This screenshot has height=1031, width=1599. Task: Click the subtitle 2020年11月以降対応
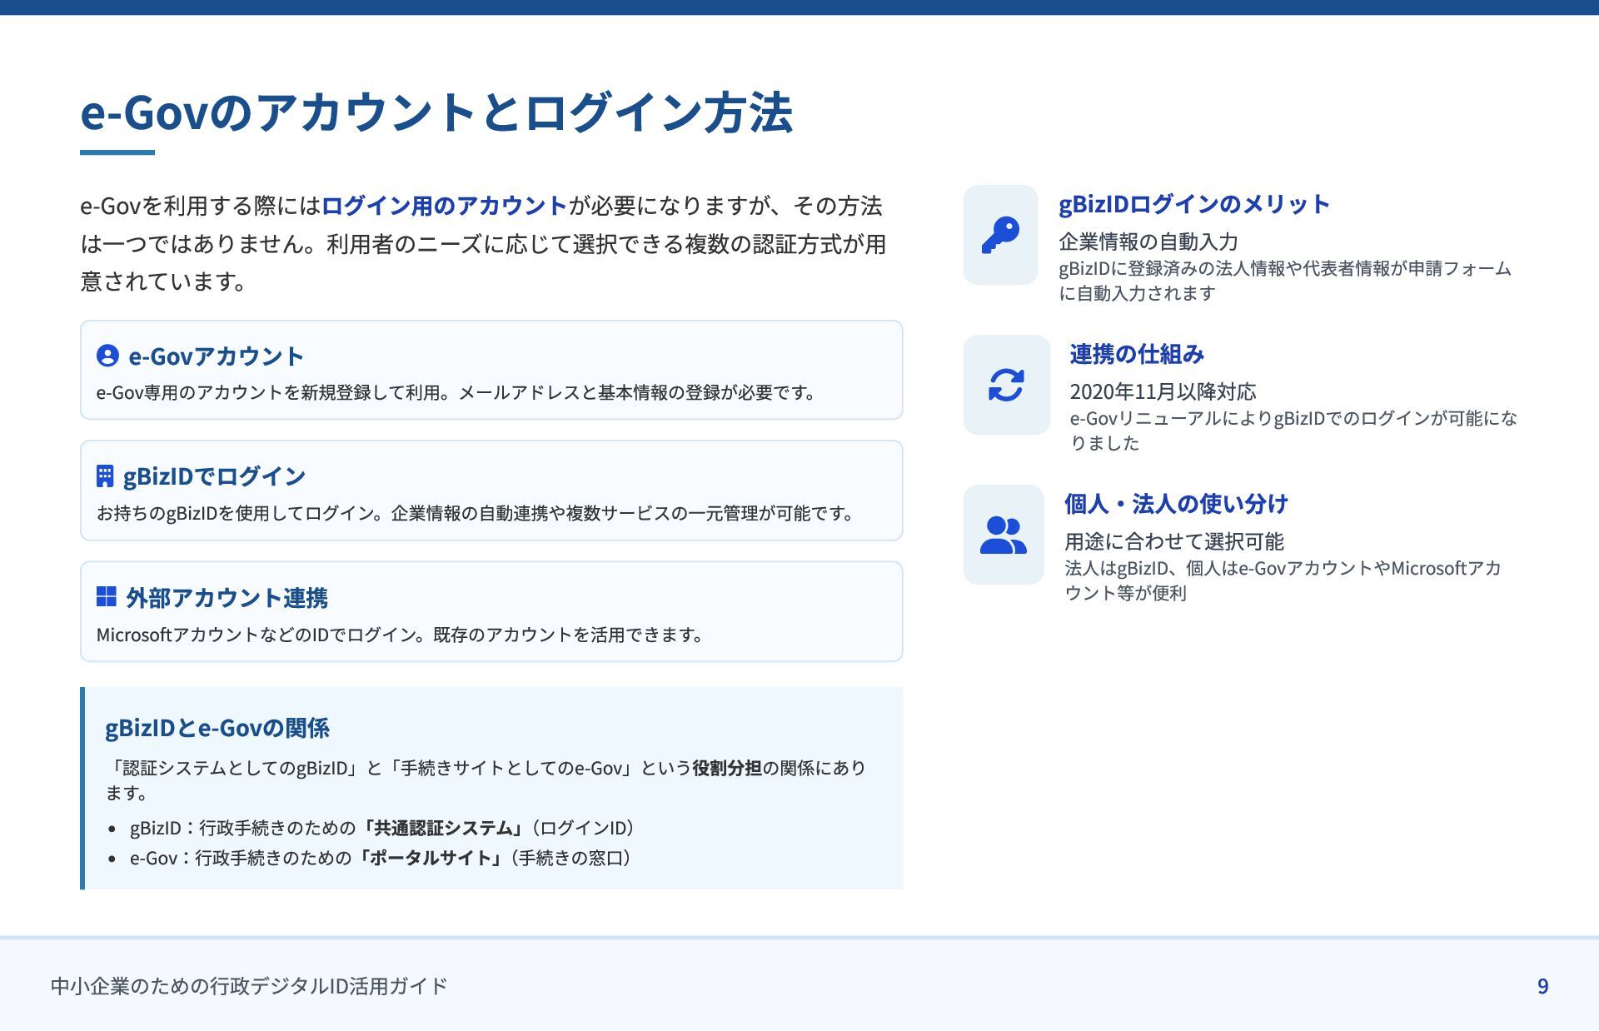[1163, 391]
